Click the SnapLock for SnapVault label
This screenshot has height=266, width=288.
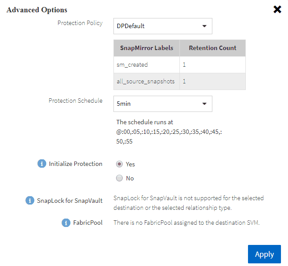(x=70, y=201)
